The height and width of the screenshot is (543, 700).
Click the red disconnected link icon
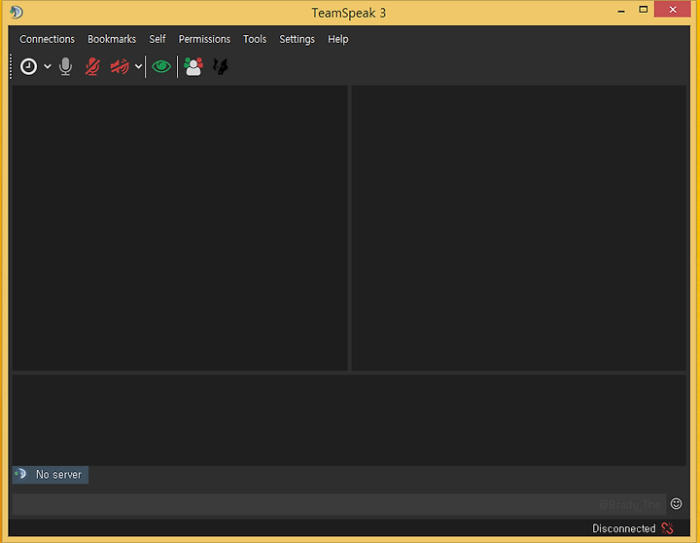point(667,528)
